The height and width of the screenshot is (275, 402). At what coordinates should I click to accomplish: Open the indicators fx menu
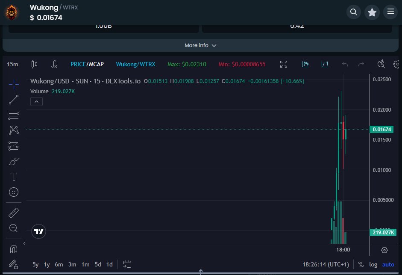click(x=54, y=64)
